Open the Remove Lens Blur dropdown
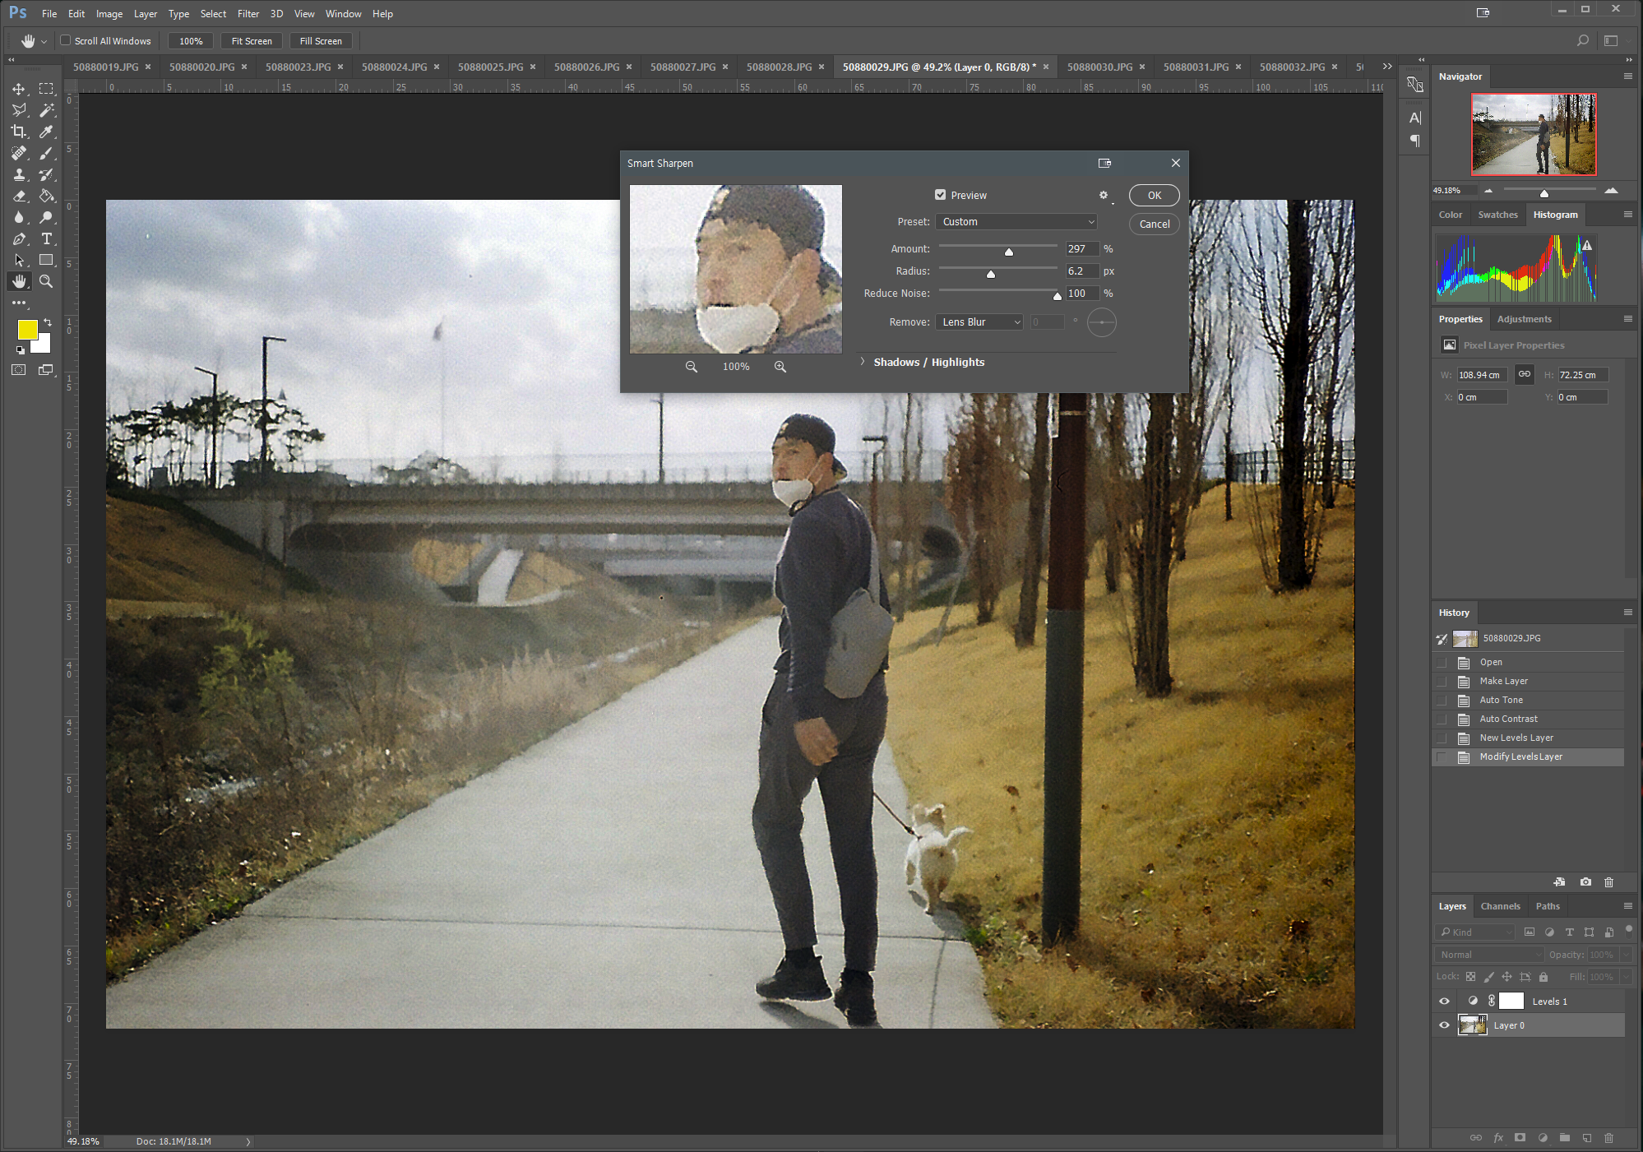Screen dimensions: 1643x1152 979,322
